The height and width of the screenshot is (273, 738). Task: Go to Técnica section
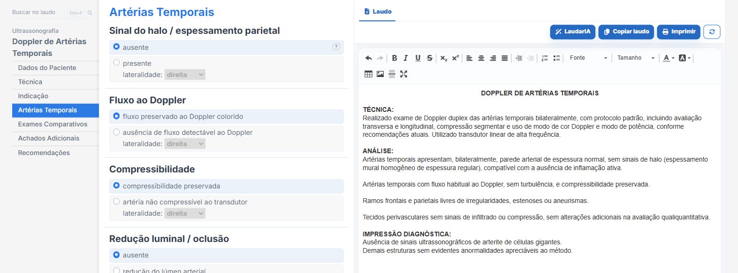(x=56, y=82)
